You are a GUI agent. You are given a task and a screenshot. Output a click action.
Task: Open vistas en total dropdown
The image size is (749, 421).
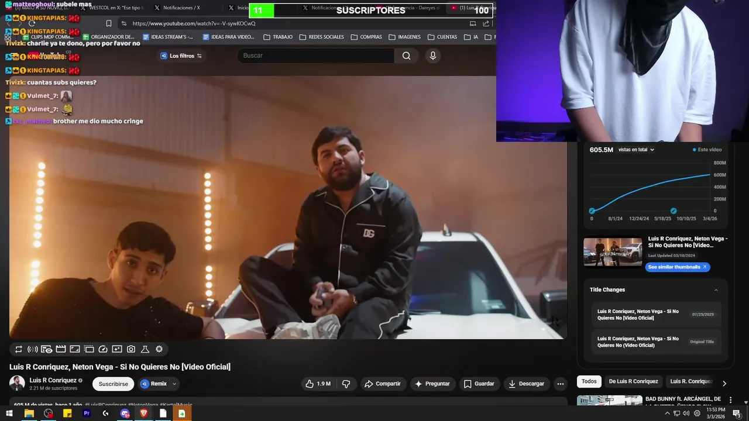[636, 150]
